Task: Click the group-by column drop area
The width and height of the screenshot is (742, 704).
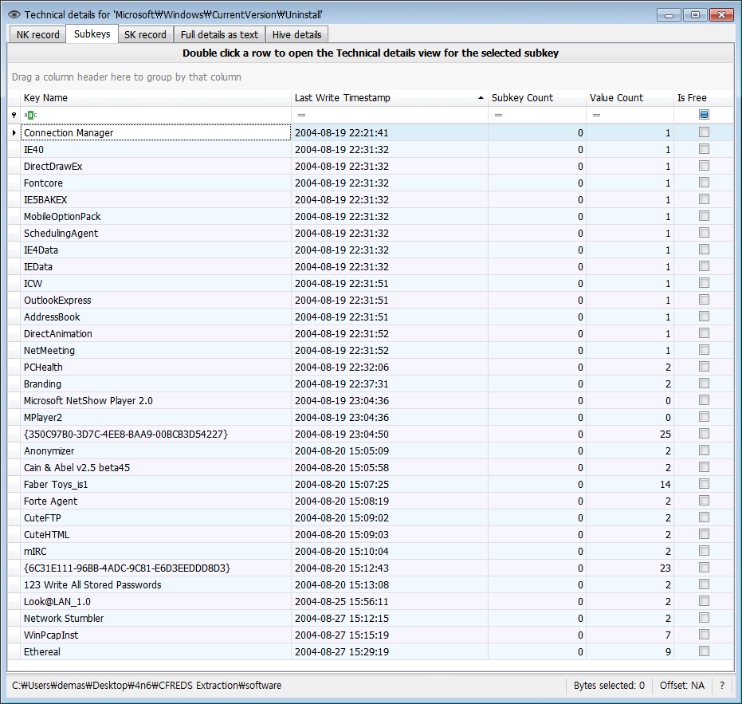Action: click(371, 77)
